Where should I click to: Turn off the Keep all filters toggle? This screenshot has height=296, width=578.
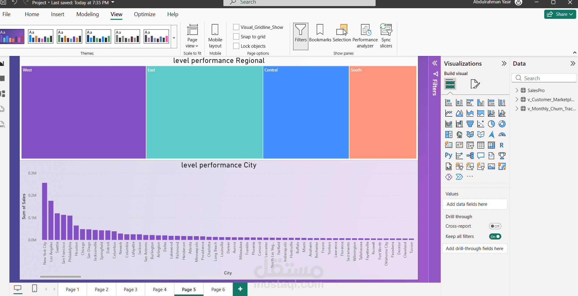coord(495,236)
